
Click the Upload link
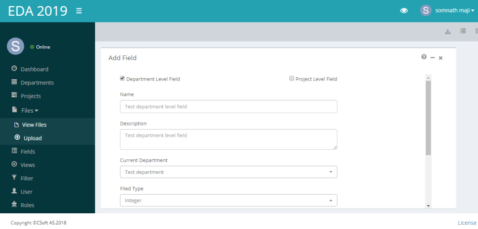pyautogui.click(x=33, y=138)
